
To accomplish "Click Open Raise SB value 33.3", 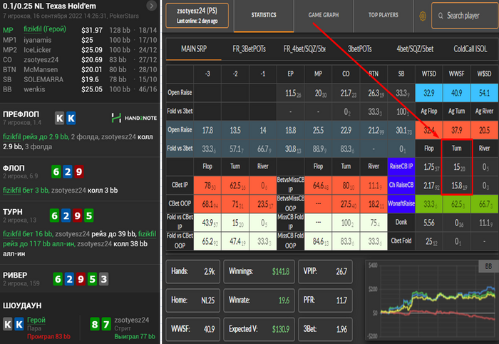I will (x=401, y=93).
